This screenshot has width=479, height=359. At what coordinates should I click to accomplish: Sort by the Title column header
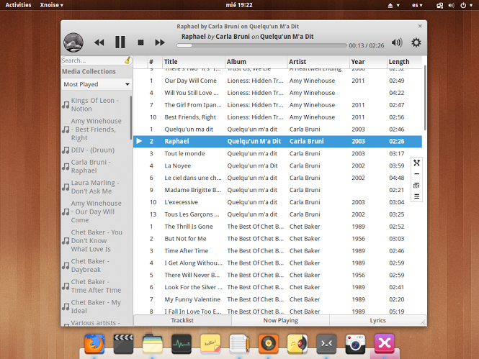tap(193, 62)
